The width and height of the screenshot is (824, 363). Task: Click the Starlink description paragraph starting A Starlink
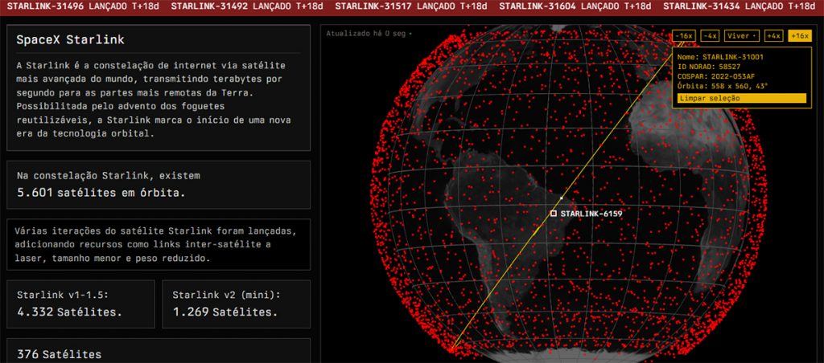[x=154, y=99]
